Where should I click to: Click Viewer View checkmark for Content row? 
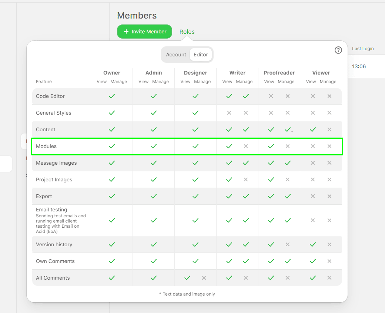(313, 129)
